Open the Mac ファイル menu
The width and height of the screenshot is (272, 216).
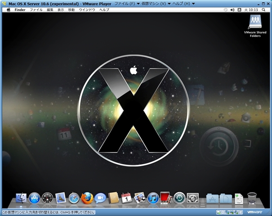tap(36, 10)
